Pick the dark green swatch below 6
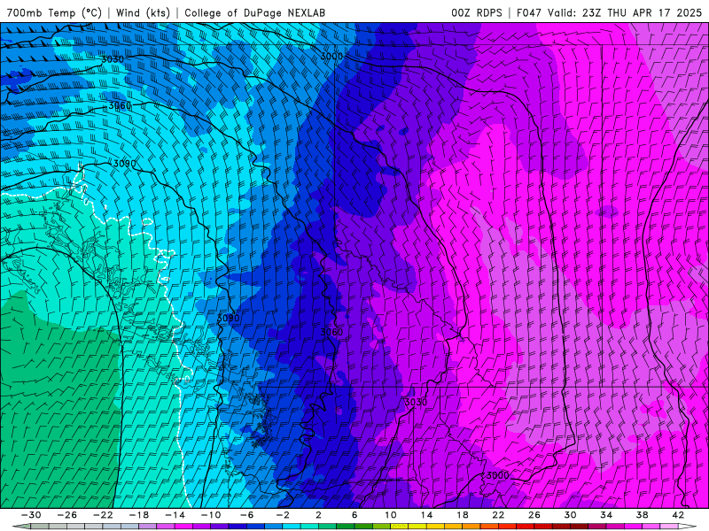 (x=346, y=527)
